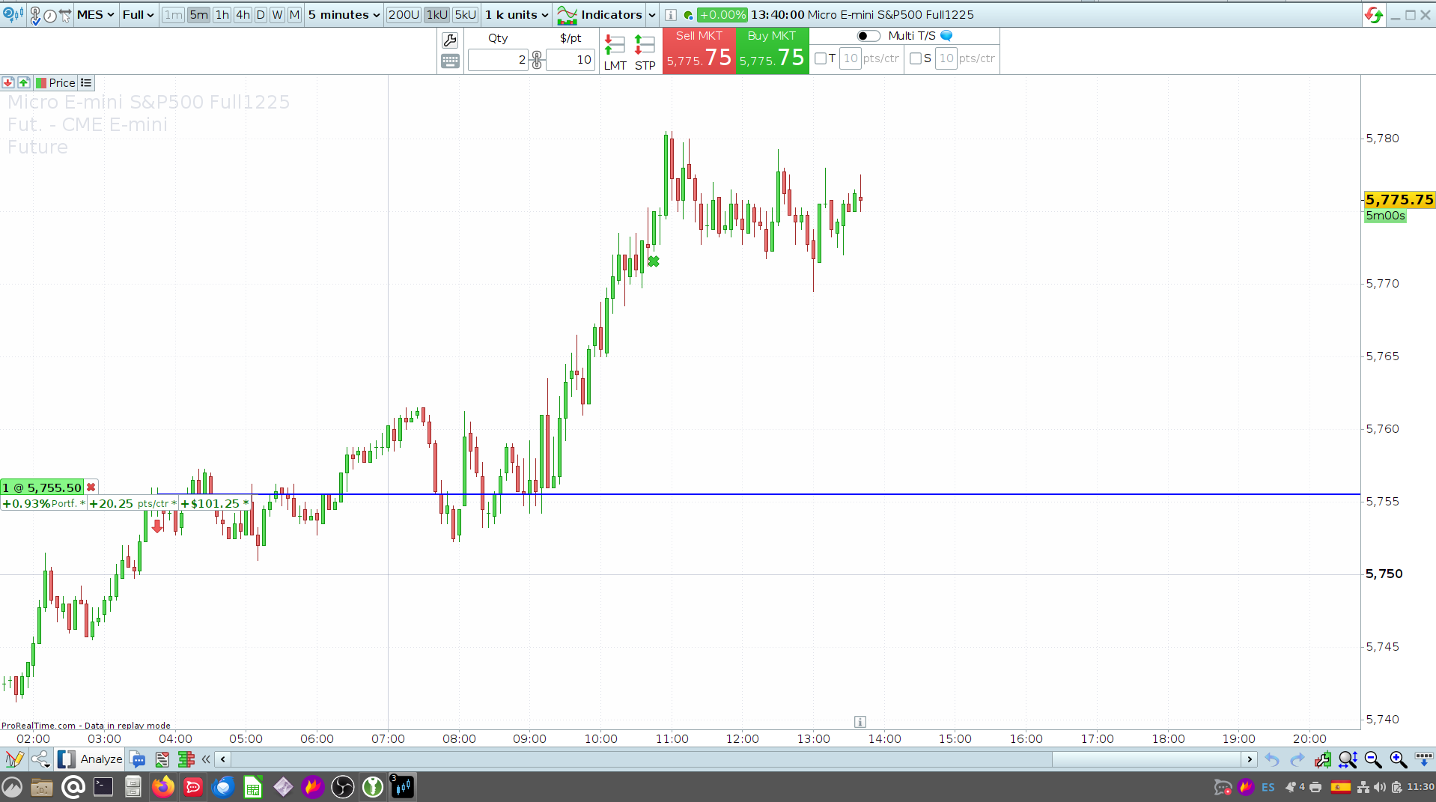
Task: Open the order book ladder icon
Action: [x=186, y=759]
